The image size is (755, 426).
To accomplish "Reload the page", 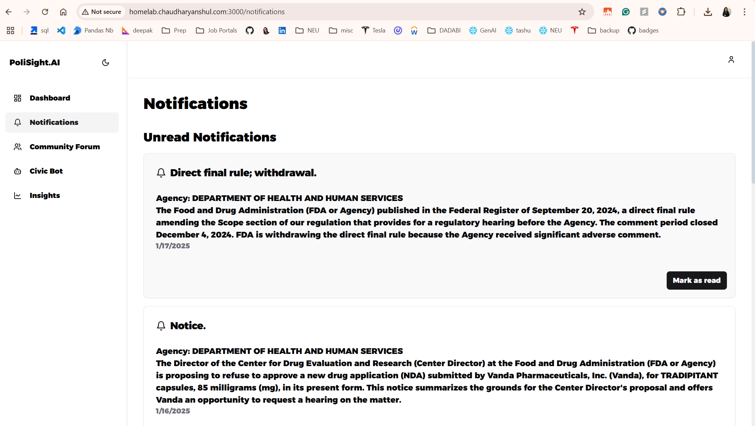I will [45, 12].
